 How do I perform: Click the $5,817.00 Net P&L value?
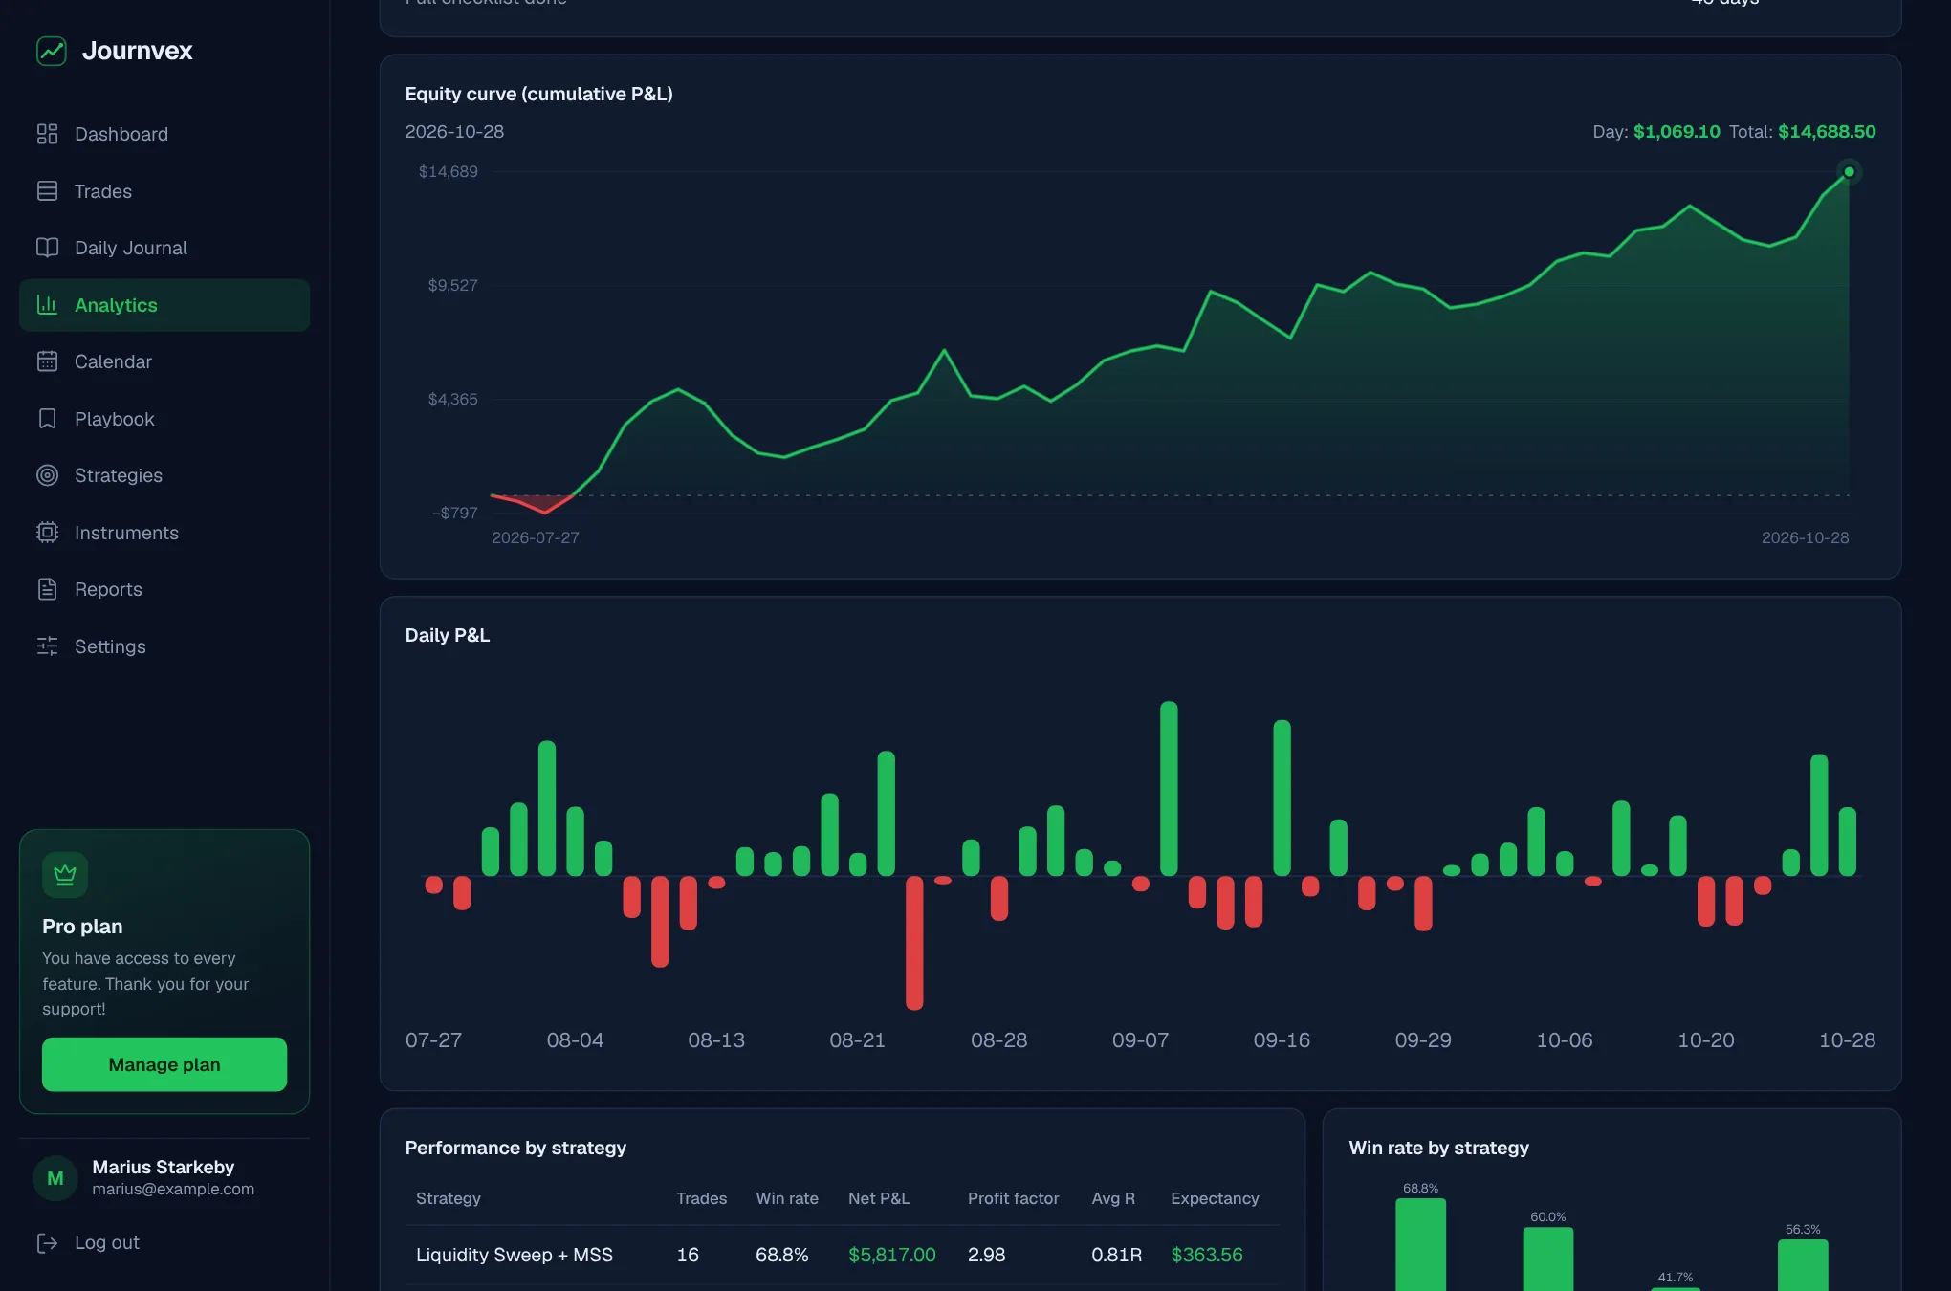click(x=892, y=1255)
